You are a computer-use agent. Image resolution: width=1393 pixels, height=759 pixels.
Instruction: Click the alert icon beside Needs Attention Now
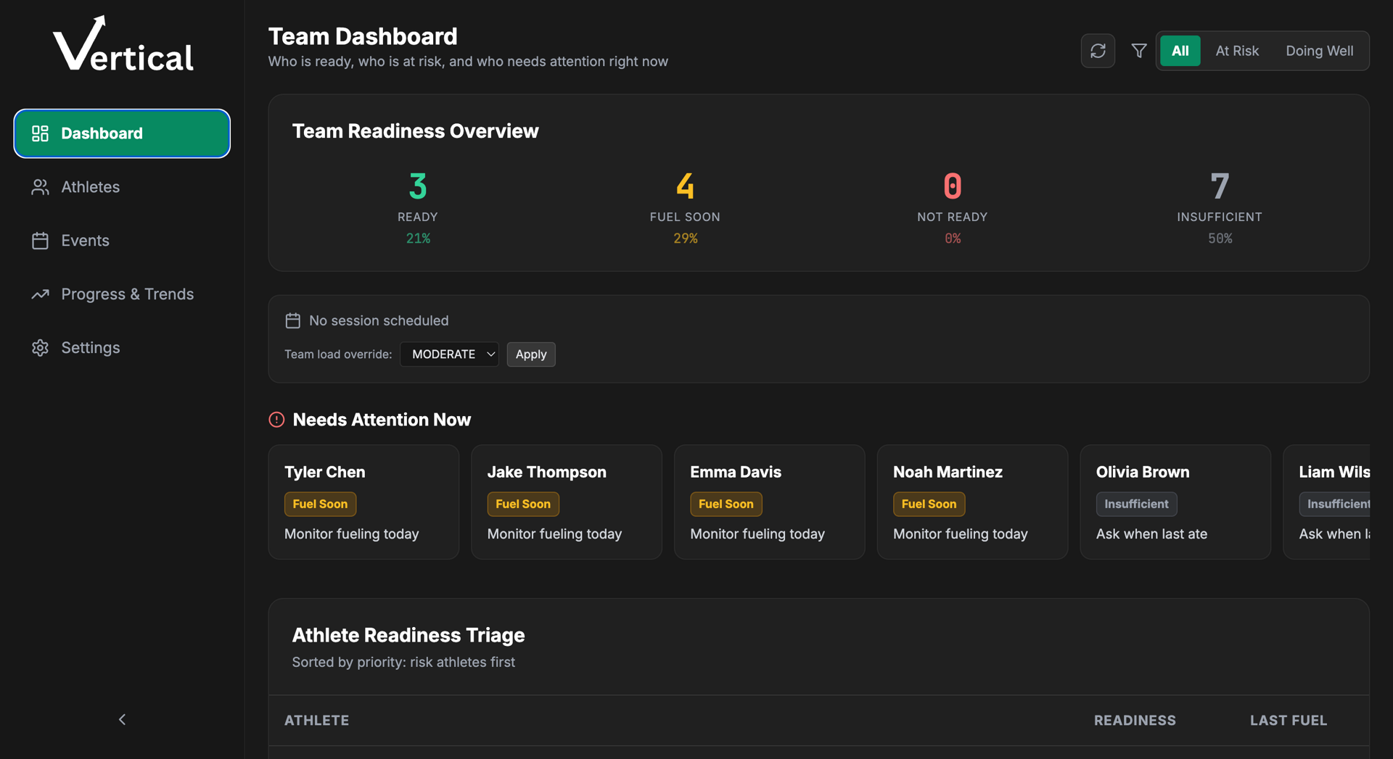pos(276,420)
